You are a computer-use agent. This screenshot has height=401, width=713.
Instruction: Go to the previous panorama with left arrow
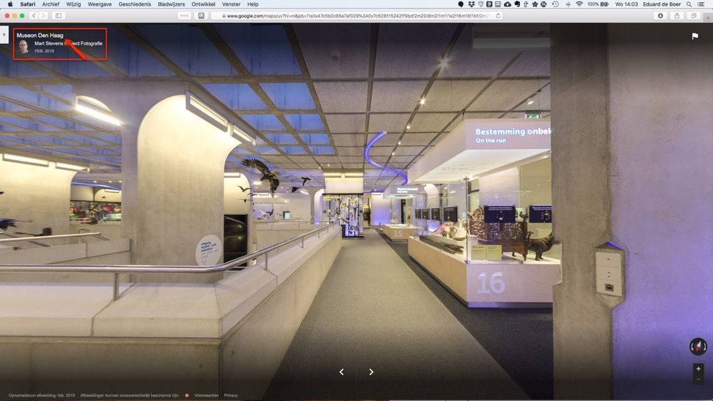tap(341, 372)
